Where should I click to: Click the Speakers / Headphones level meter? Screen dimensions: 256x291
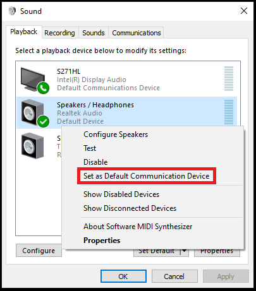(229, 112)
